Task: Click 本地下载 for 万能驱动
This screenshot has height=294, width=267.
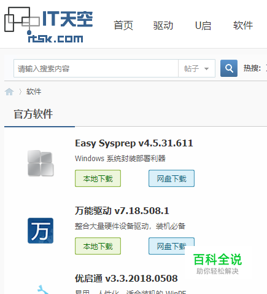Action: point(98,246)
